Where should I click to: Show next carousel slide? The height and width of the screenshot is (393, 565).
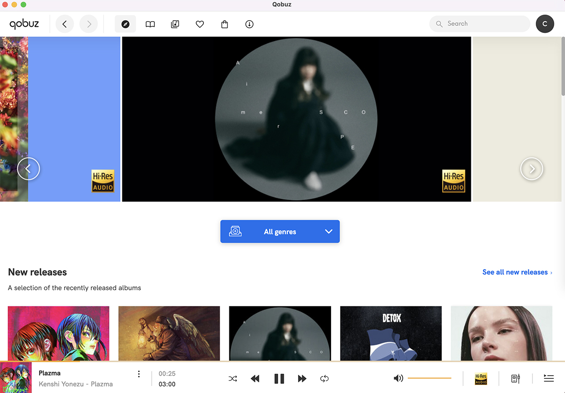[x=532, y=168]
